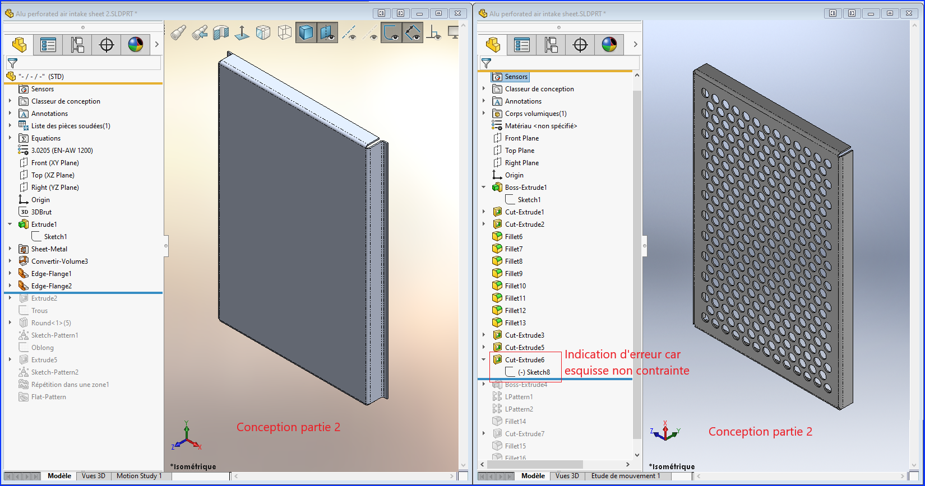The height and width of the screenshot is (486, 925).
Task: Click filter funnel icon in left feature tree
Action: tap(12, 63)
